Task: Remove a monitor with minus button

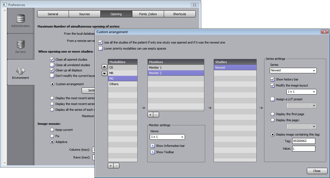Action: coord(156,115)
